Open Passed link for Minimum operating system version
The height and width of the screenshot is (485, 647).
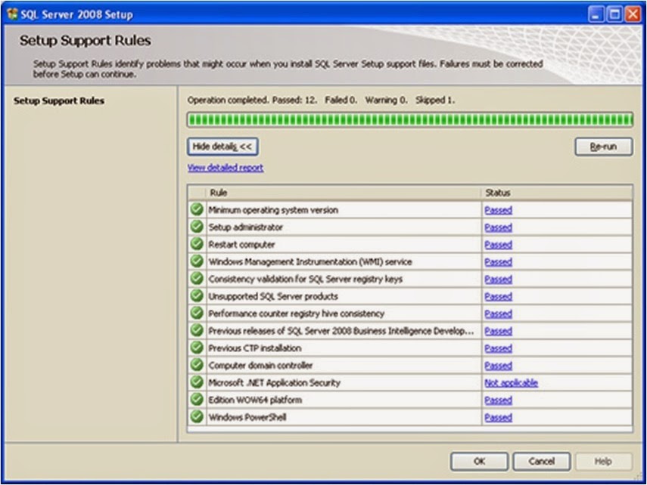[x=498, y=210]
